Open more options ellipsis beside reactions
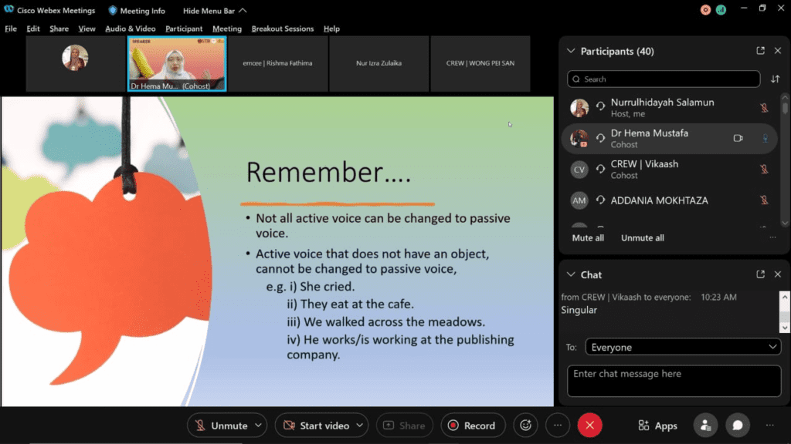Image resolution: width=791 pixels, height=444 pixels. point(558,425)
